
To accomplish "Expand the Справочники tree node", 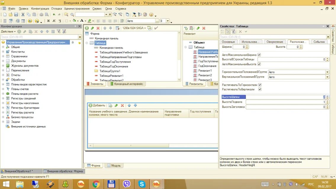I will [x=3, y=56].
